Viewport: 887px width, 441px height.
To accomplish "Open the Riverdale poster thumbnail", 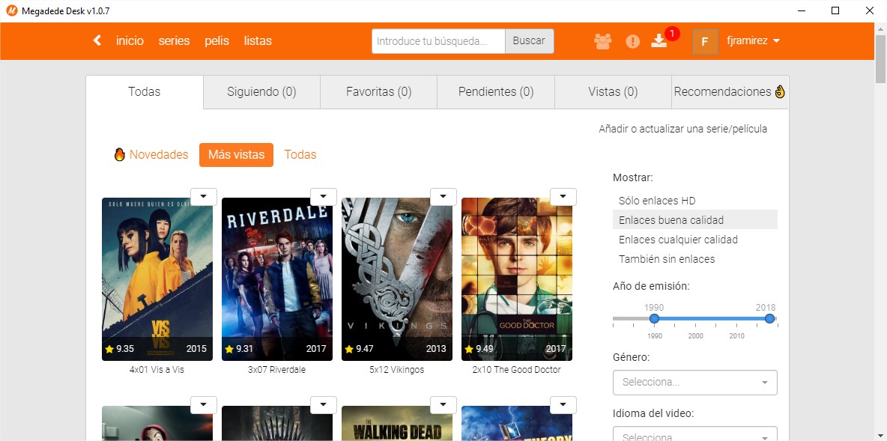I will pyautogui.click(x=277, y=279).
